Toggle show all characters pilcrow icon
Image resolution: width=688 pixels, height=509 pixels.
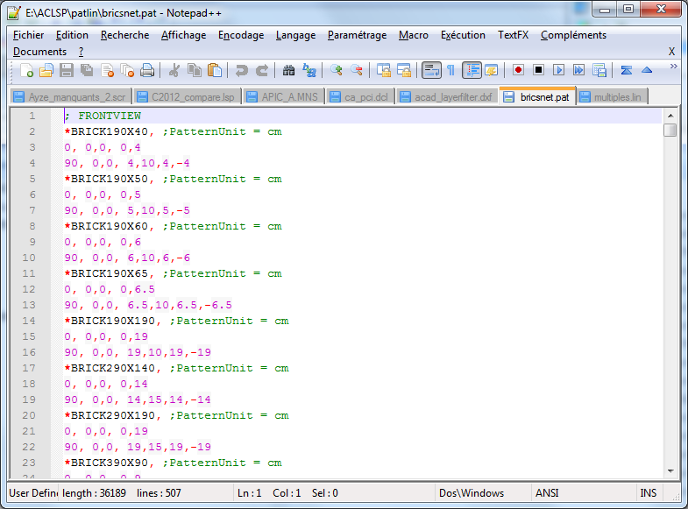point(450,70)
